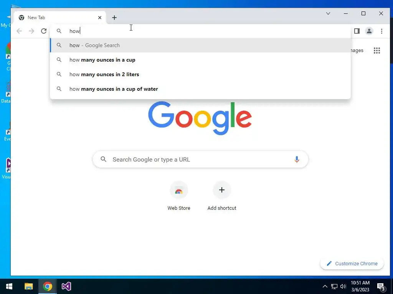Click the Chrome taskbar icon

47,286
